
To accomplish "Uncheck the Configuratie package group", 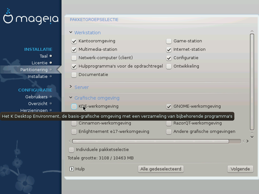I will [169, 58].
